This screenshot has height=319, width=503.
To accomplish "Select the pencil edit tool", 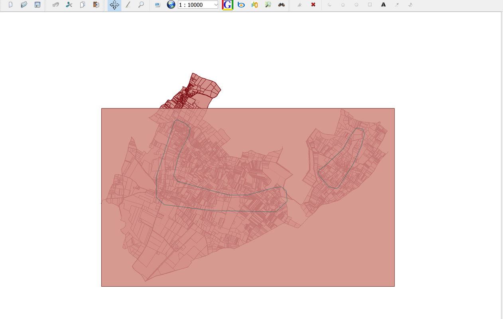I will point(128,5).
